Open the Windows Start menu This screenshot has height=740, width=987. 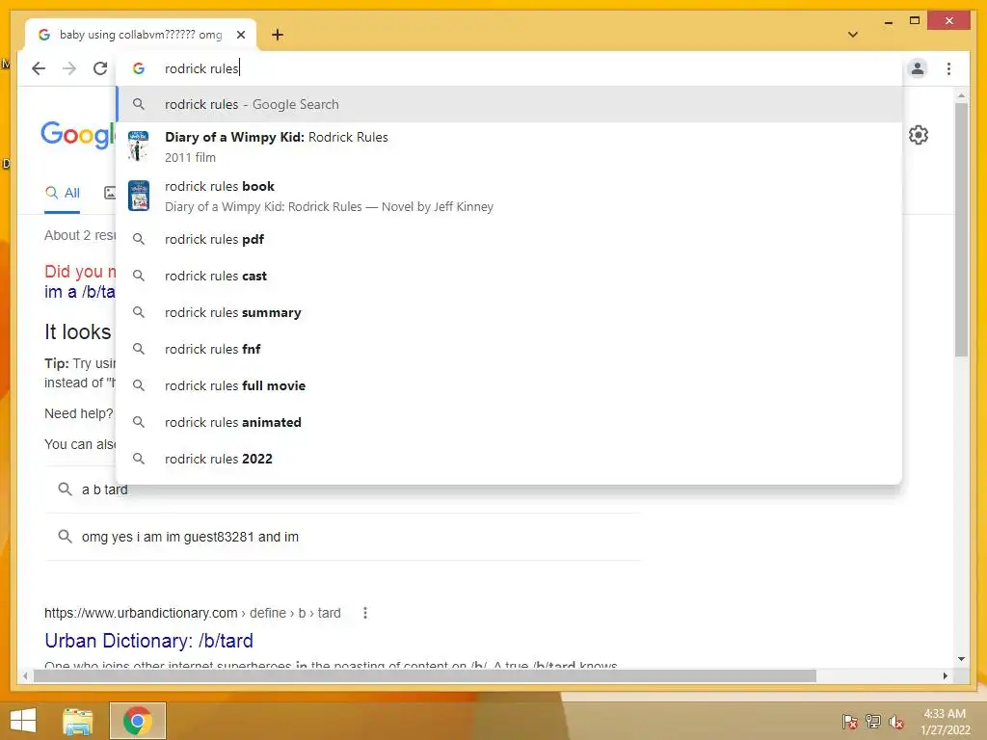(x=23, y=721)
